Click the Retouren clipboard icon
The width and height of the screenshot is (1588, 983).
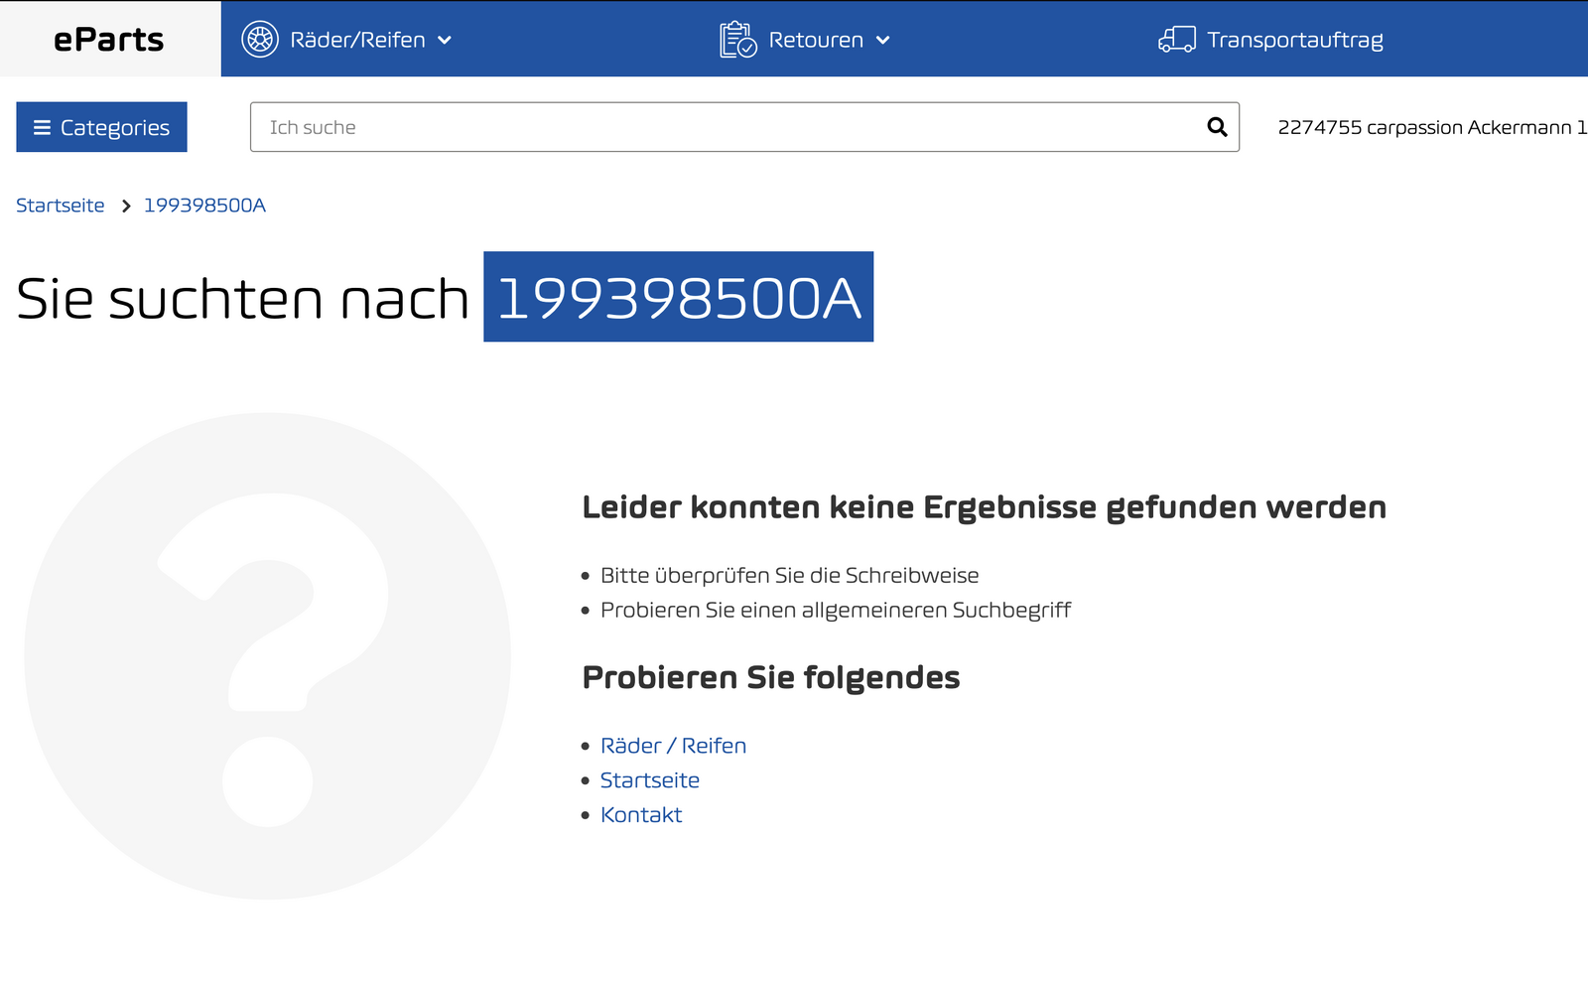pyautogui.click(x=737, y=40)
